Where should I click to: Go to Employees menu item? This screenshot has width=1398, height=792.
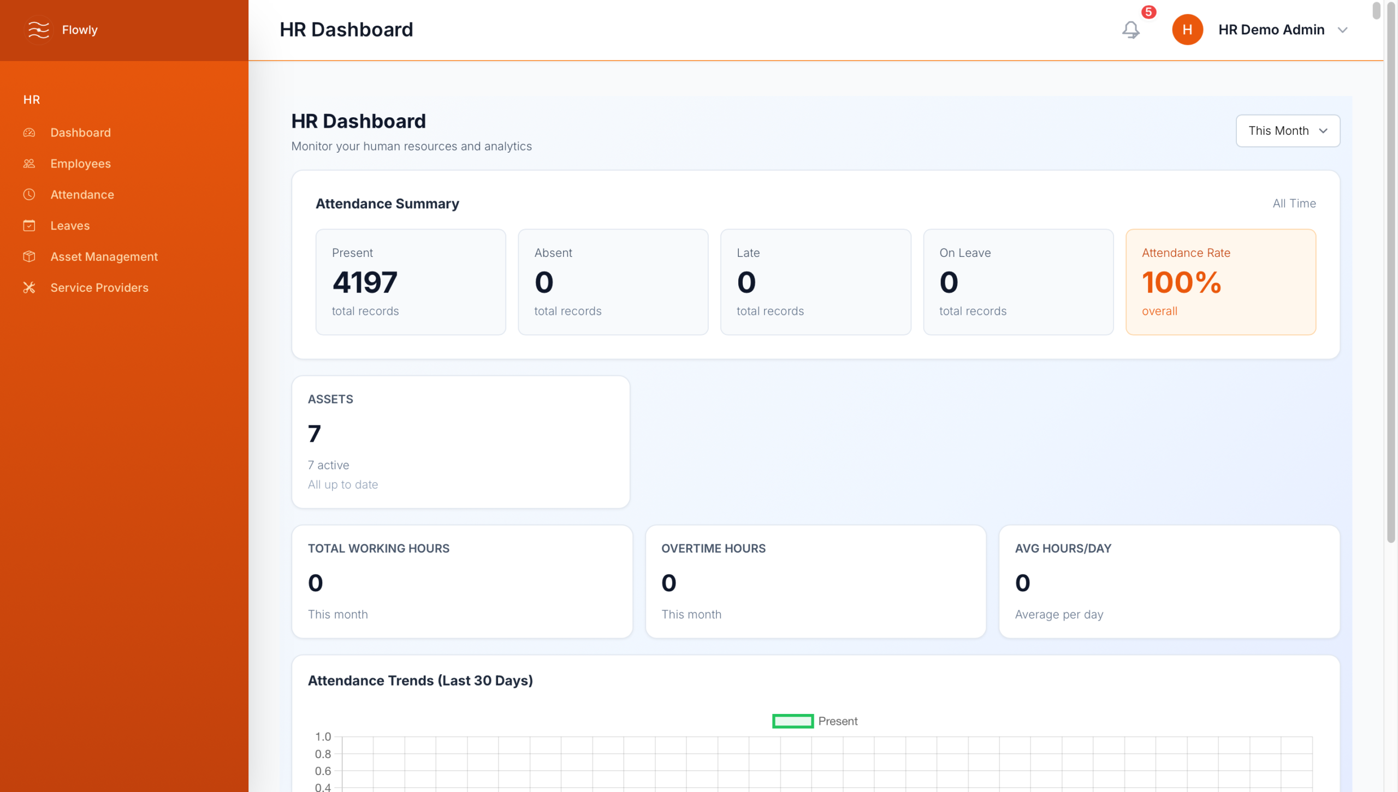(x=80, y=164)
